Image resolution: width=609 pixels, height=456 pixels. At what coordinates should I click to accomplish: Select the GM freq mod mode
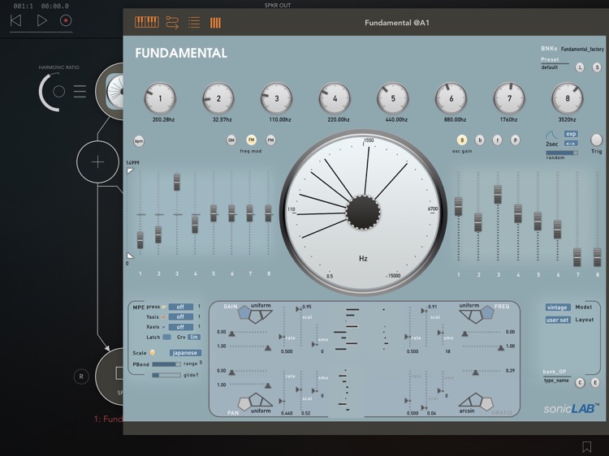231,140
